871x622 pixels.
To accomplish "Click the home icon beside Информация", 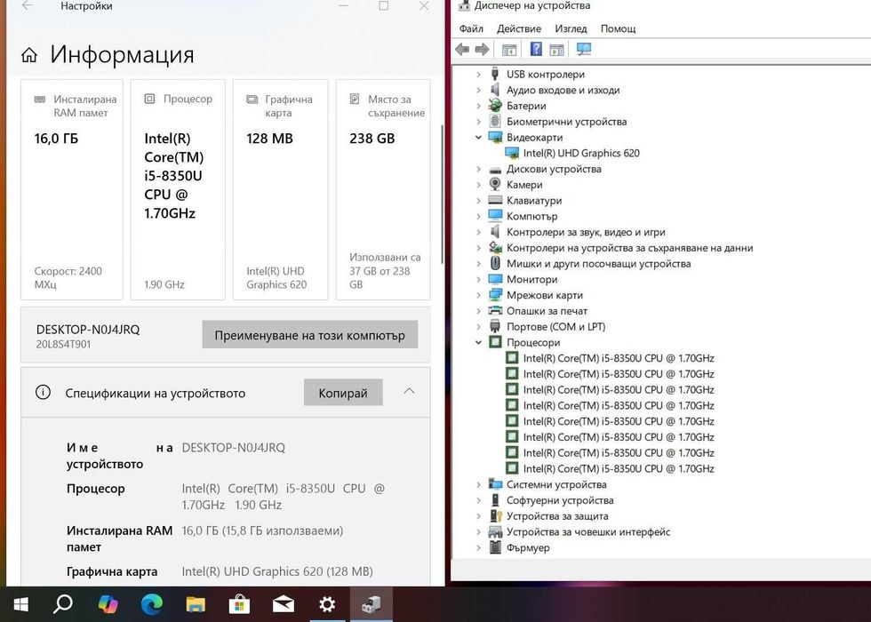I will click(29, 55).
